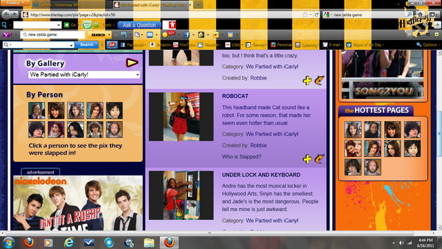Open the Facebook toolbar icon
The width and height of the screenshot is (442, 249).
click(187, 35)
